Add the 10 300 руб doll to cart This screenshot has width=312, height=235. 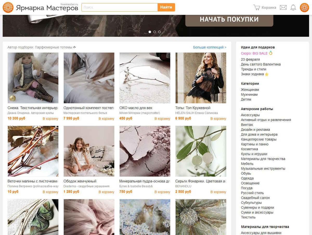(50, 119)
